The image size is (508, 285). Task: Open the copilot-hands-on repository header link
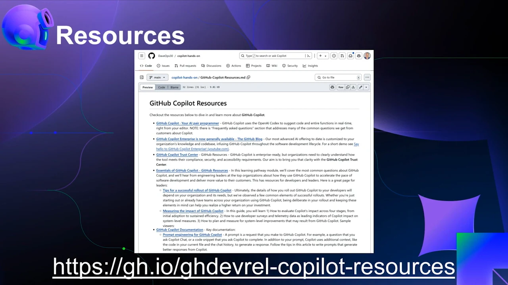(x=189, y=56)
